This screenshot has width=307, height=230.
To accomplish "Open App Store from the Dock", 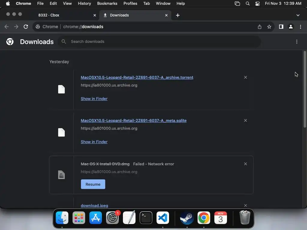I will click(x=96, y=218).
